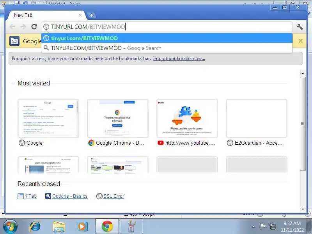
Task: Open the blank E2Guardian thumbnail
Action: coord(257,119)
